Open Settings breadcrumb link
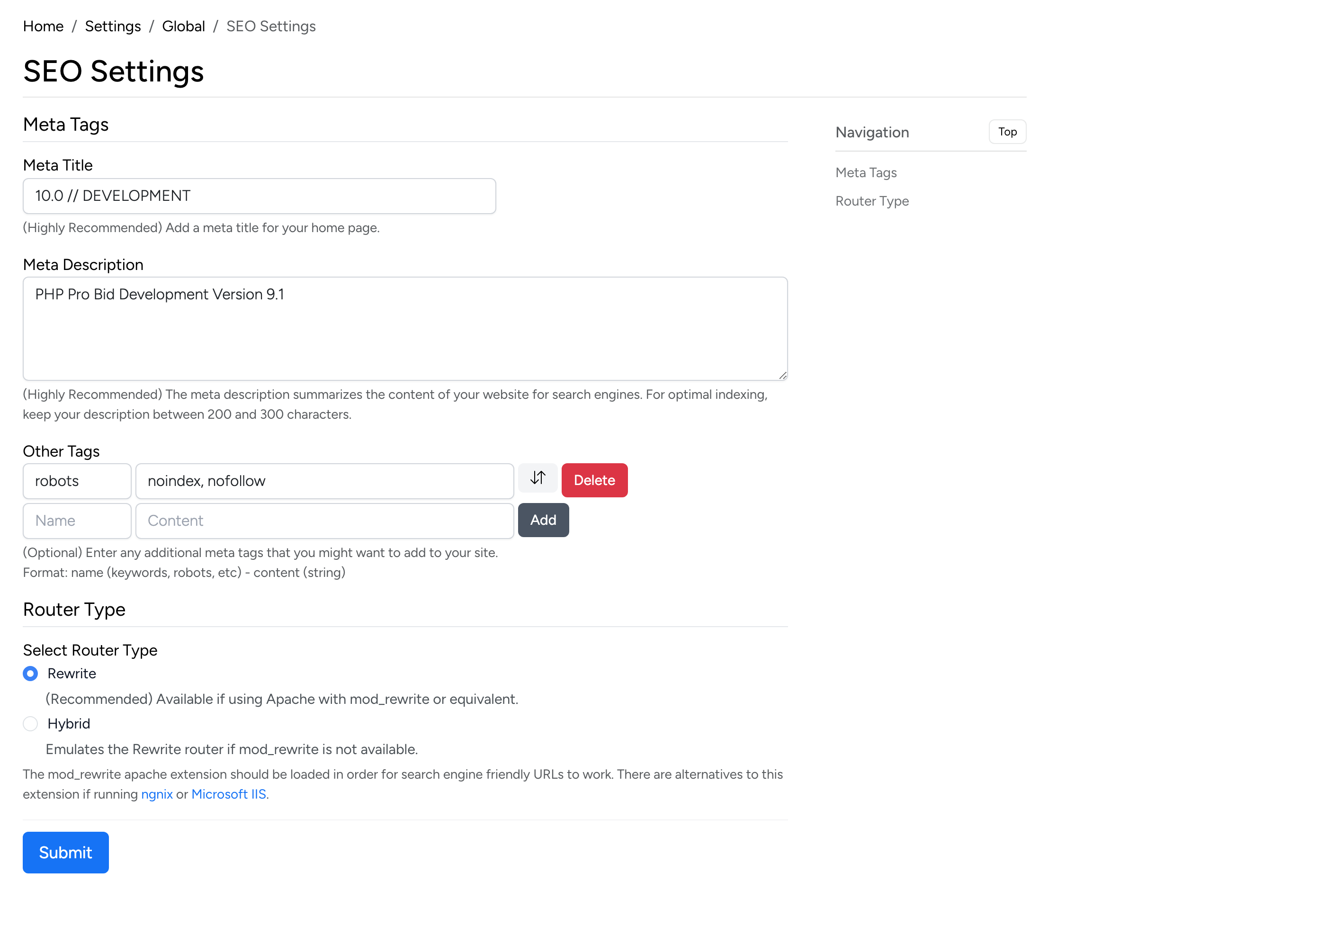This screenshot has height=935, width=1326. (x=113, y=26)
